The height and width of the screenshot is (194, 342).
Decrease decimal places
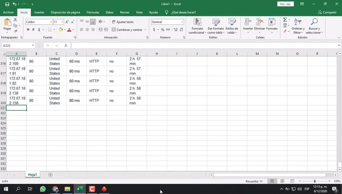(x=181, y=30)
